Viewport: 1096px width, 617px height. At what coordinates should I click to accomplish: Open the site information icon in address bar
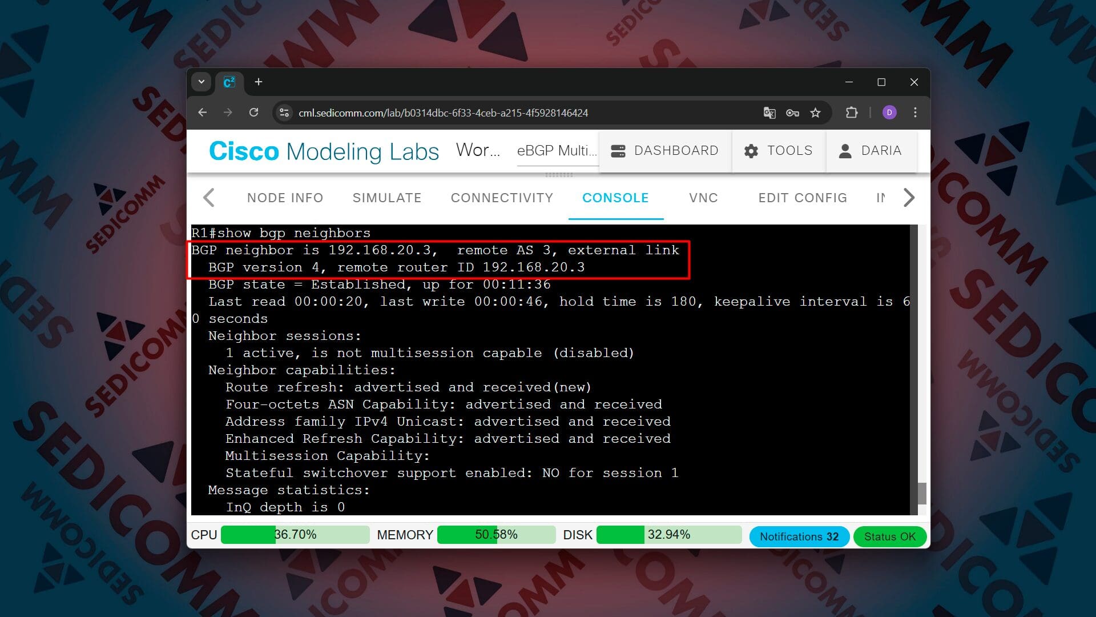click(x=284, y=113)
